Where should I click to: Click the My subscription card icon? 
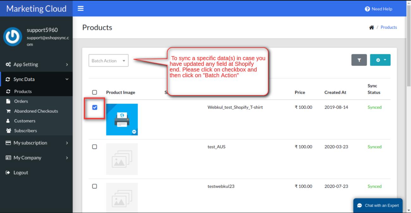pos(9,143)
